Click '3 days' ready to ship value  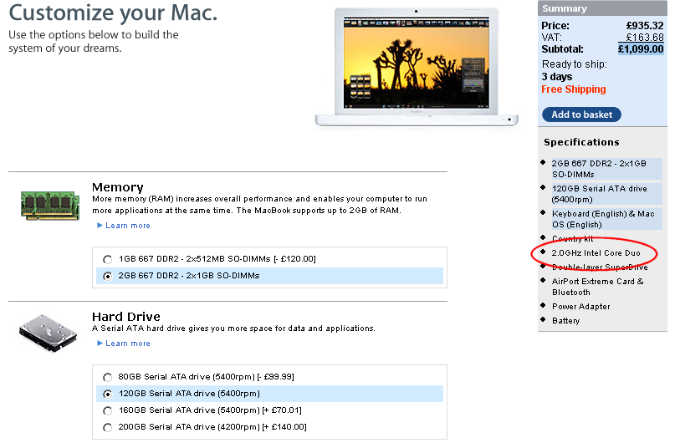[x=557, y=77]
